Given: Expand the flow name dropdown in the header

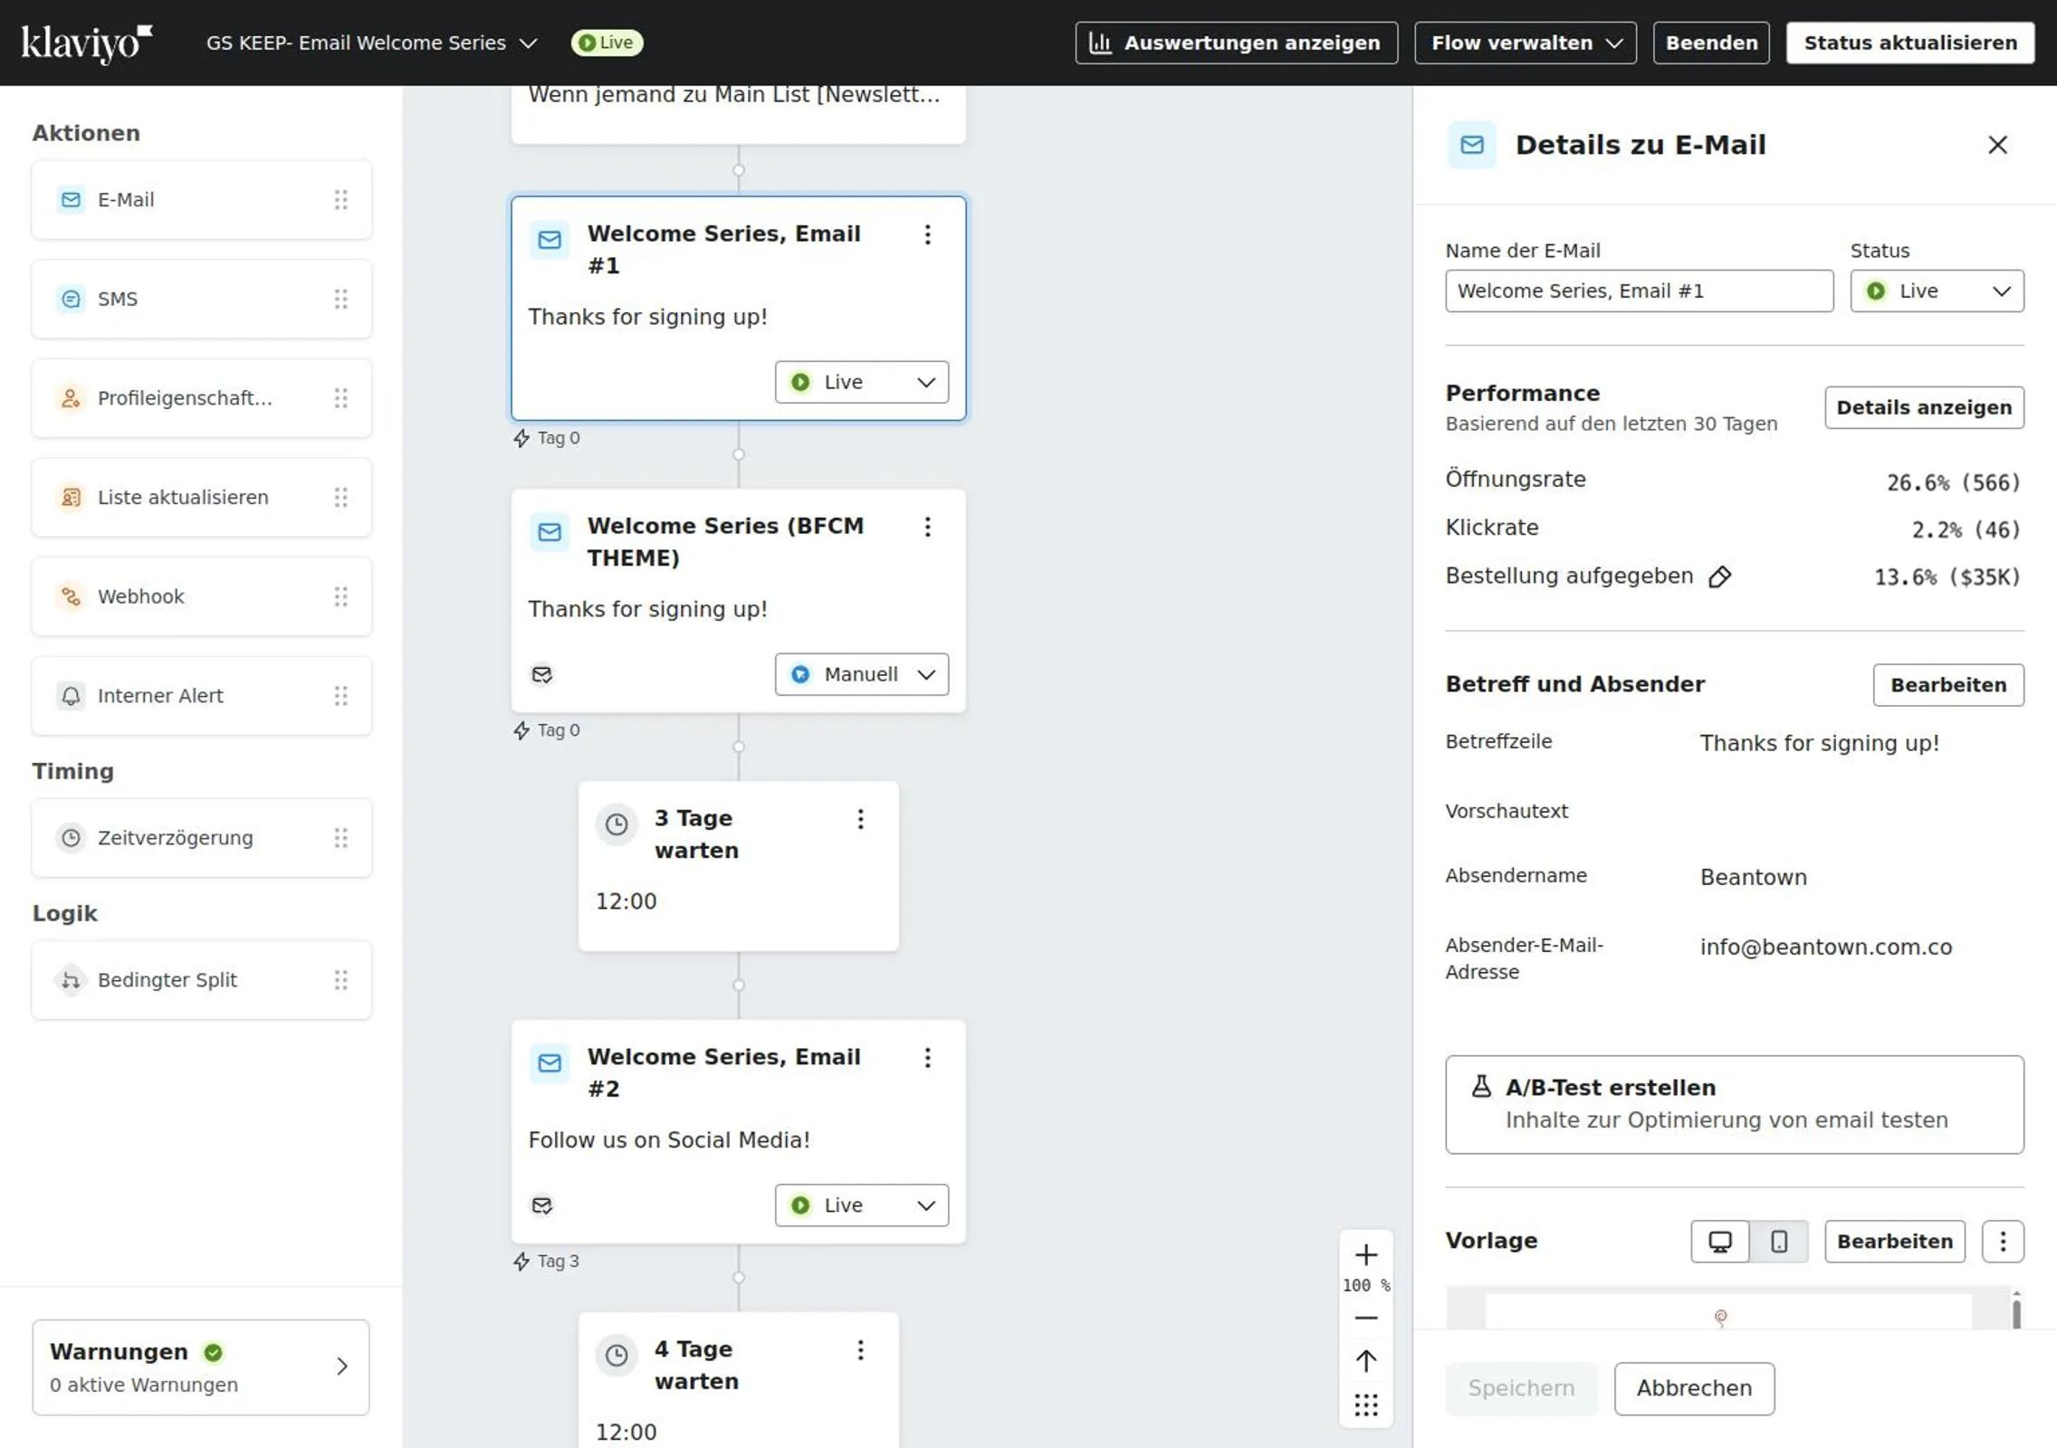Looking at the screenshot, I should (x=528, y=43).
